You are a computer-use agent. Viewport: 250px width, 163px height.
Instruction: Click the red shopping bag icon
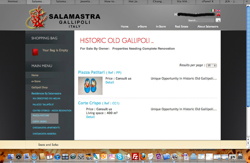[35, 52]
